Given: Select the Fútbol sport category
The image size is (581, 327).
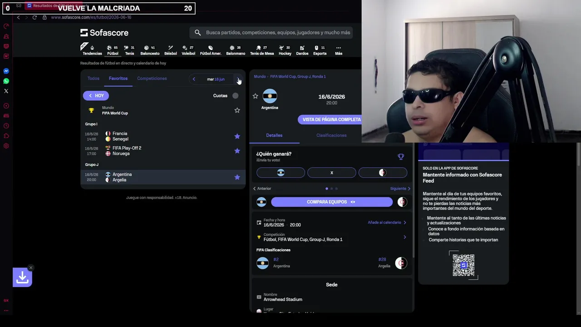Looking at the screenshot, I should tap(113, 50).
